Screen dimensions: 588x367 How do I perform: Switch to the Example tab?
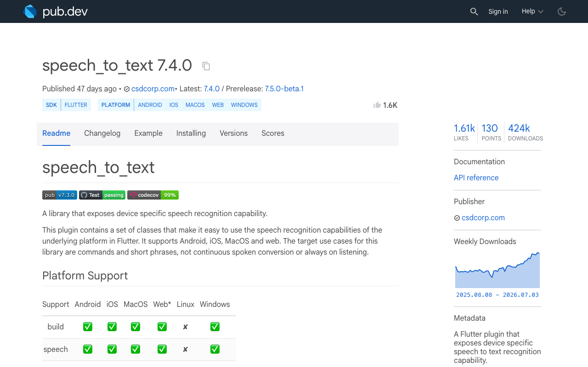148,133
